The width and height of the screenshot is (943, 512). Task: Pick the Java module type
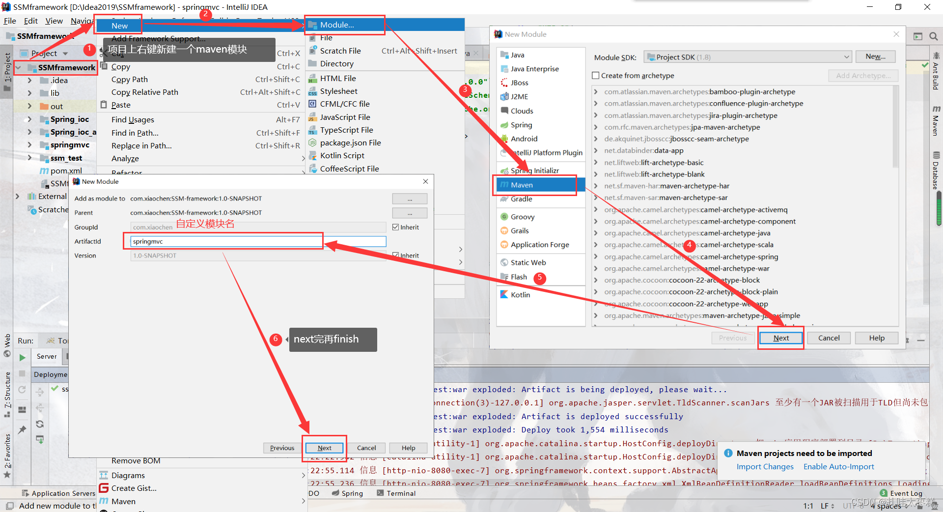tap(517, 55)
